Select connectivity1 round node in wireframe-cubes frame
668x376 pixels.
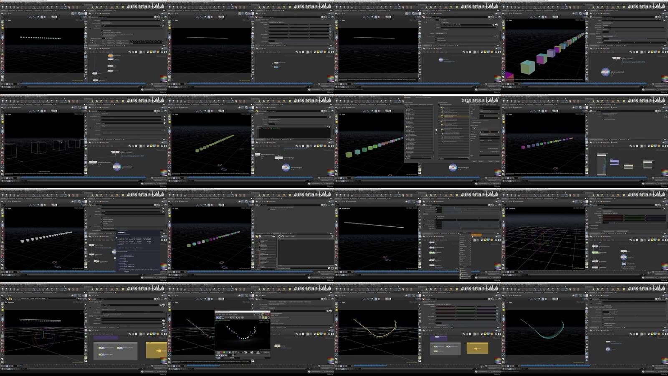coord(117,167)
